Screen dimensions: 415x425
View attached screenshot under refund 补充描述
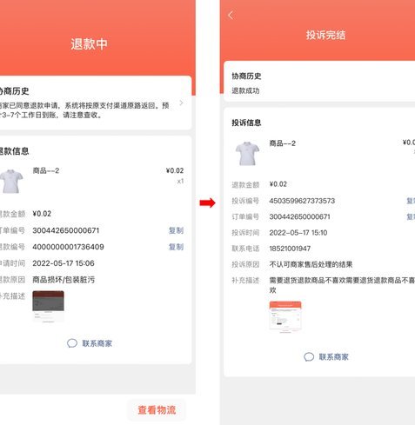click(48, 306)
